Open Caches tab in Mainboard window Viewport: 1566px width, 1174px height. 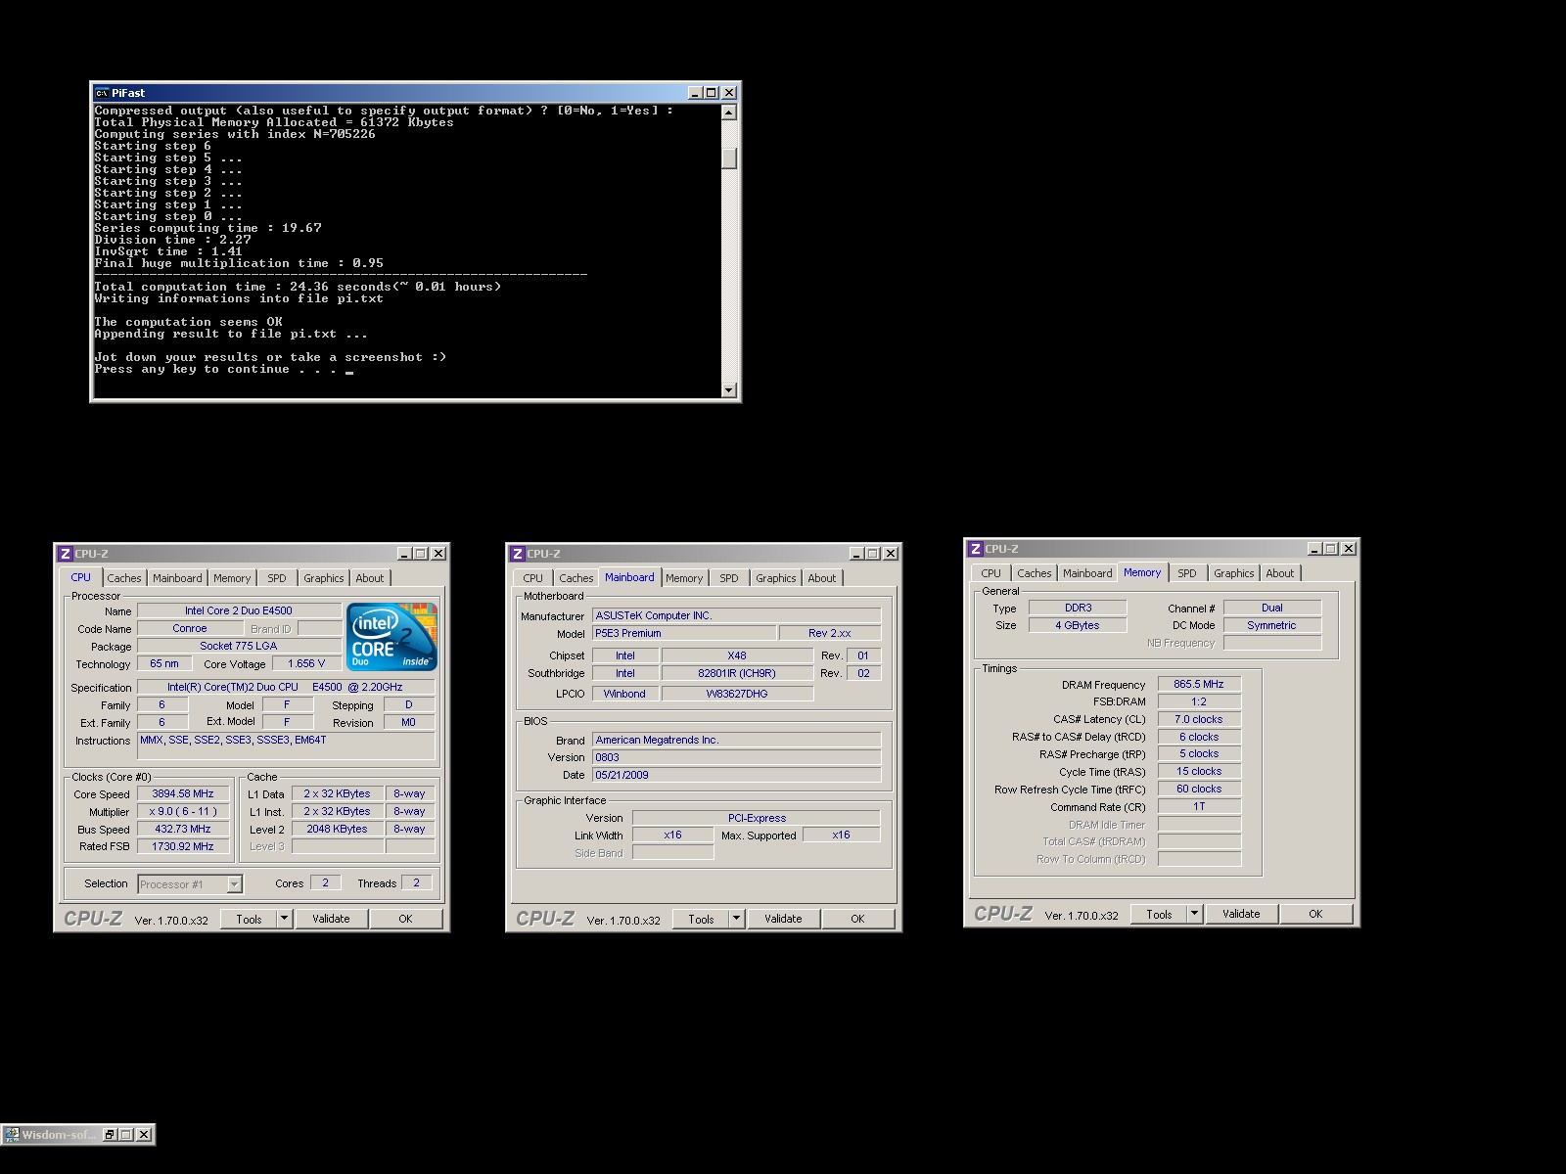click(x=576, y=578)
